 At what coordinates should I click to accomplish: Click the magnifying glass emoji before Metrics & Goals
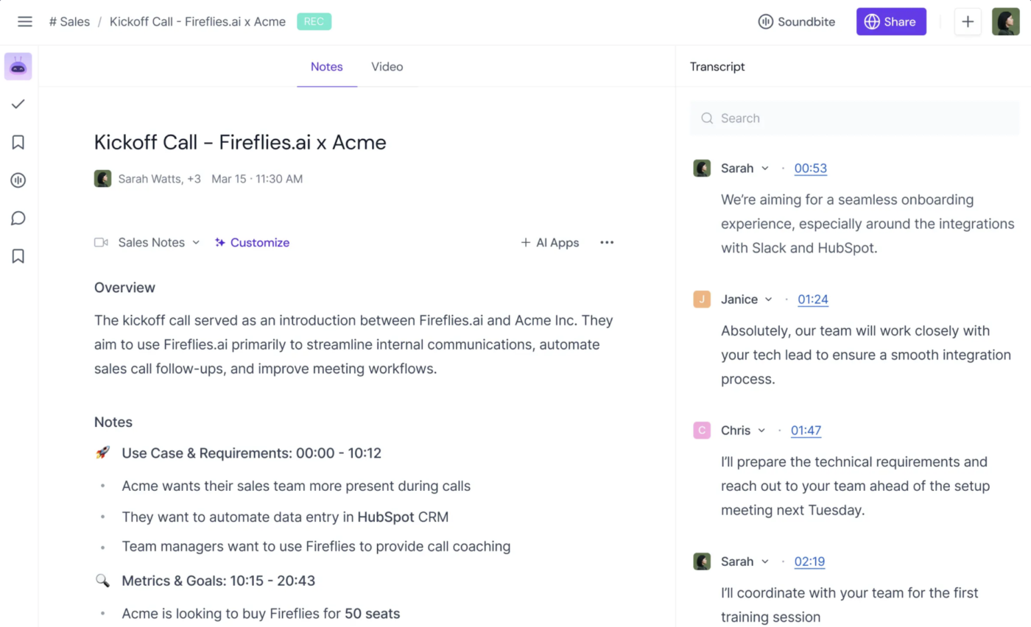pos(102,581)
